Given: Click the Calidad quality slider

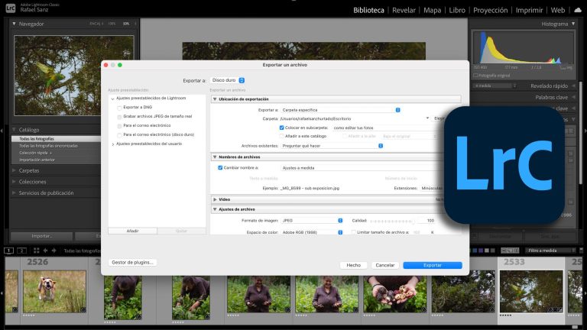Looking at the screenshot, I should tap(392, 221).
